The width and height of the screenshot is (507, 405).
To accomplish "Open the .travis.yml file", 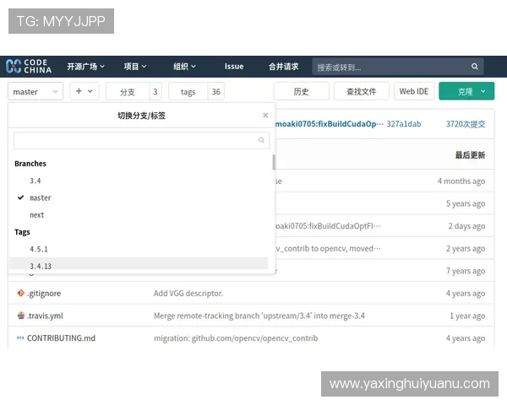I will tap(45, 316).
